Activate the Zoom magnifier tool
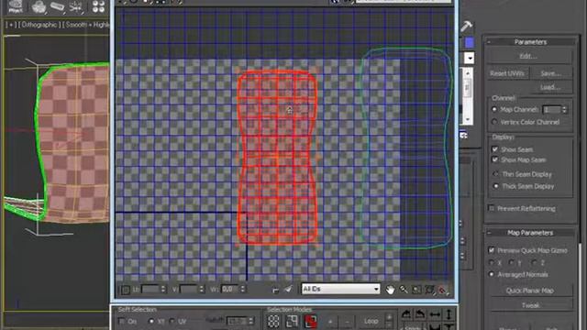This screenshot has width=587, height=330. point(404,290)
